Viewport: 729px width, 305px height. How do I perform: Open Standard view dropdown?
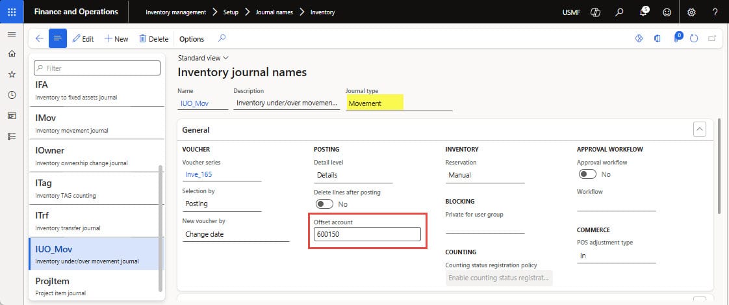click(x=203, y=59)
